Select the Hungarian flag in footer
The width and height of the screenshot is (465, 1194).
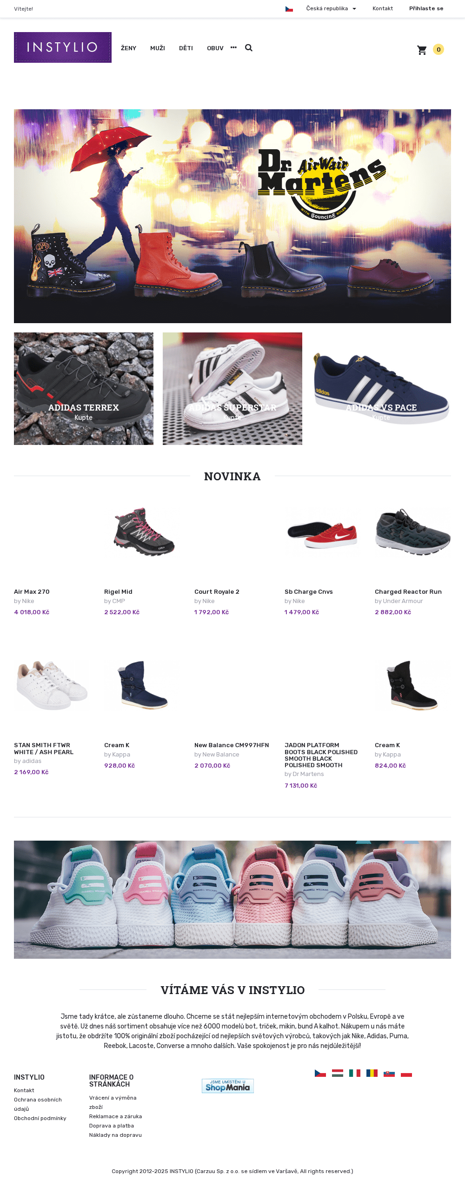(x=338, y=1073)
